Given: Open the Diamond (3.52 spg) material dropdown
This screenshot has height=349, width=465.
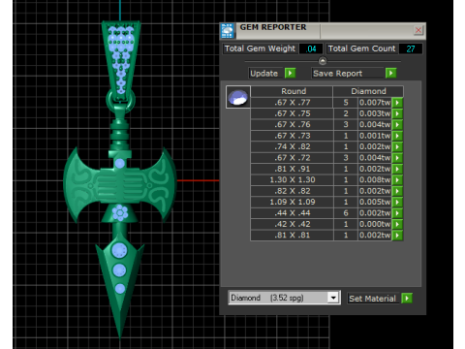Looking at the screenshot, I should 333,298.
